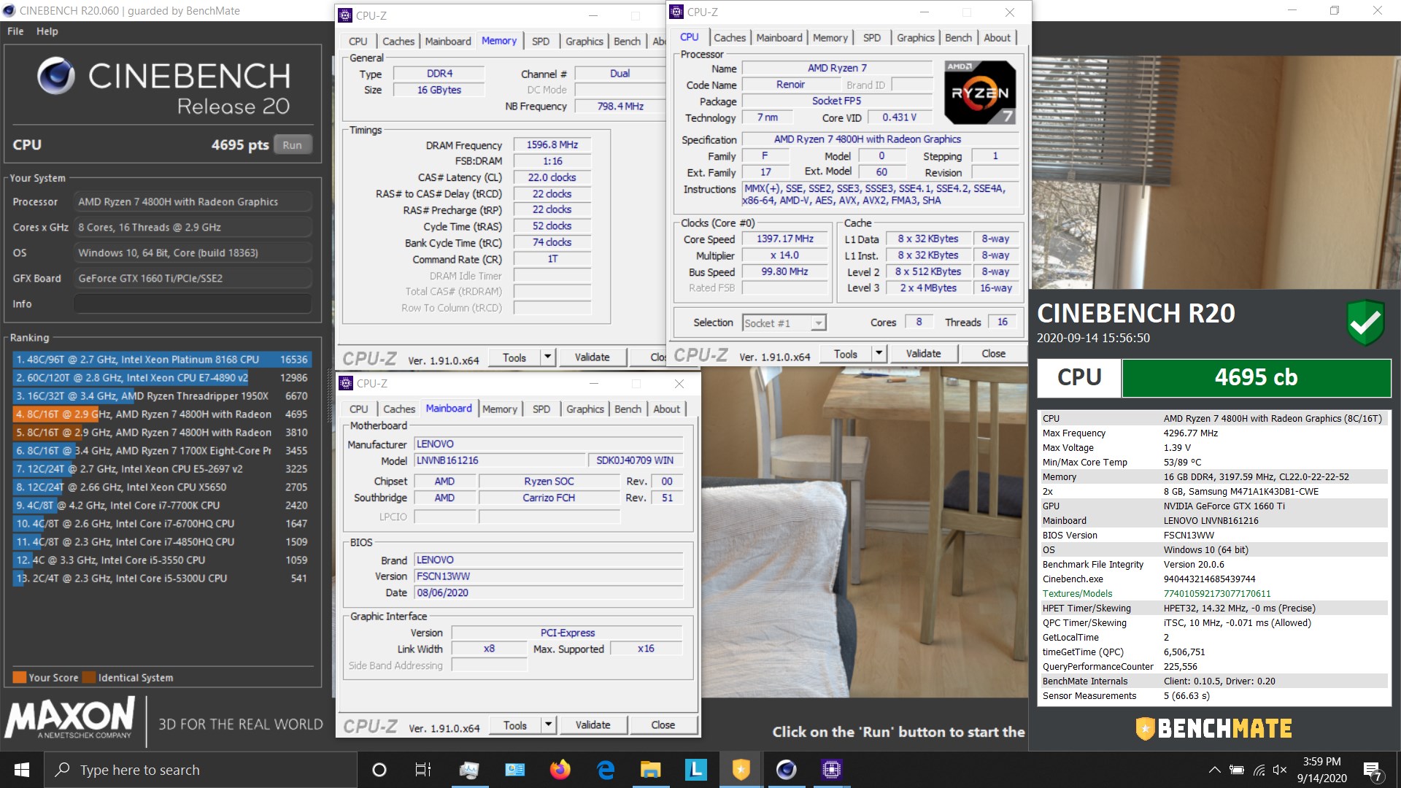Open Tools dropdown arrow in Mainboard window
The height and width of the screenshot is (788, 1401).
(548, 725)
